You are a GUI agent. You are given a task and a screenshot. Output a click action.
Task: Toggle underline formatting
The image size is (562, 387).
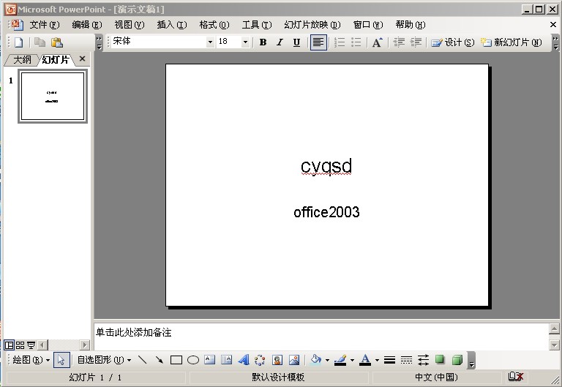tap(296, 42)
